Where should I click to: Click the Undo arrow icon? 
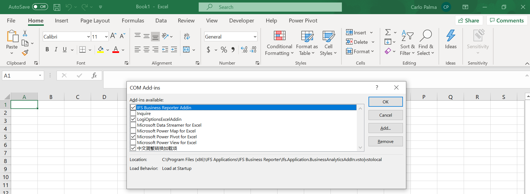click(69, 7)
